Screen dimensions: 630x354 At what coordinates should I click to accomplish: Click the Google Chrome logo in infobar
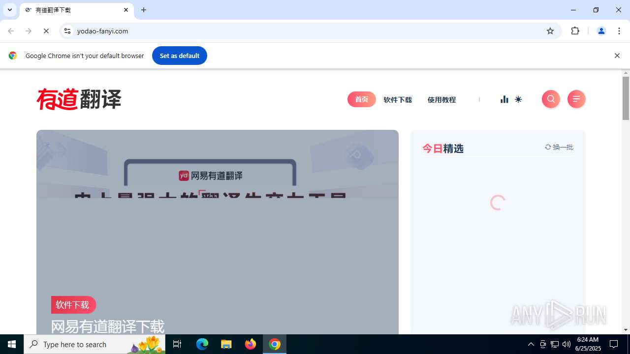point(13,56)
